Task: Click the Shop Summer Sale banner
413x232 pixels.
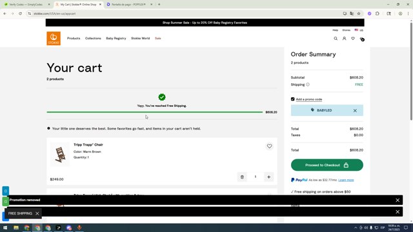Action: (x=205, y=23)
